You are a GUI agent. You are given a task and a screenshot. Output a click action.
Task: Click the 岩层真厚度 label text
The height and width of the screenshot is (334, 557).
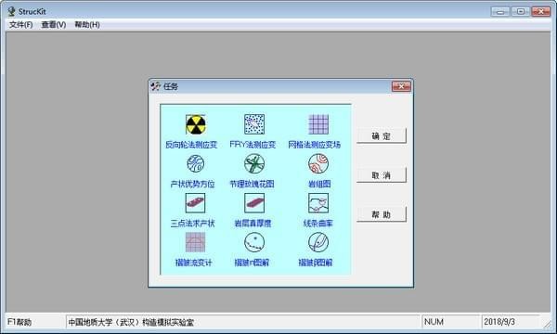pos(253,224)
